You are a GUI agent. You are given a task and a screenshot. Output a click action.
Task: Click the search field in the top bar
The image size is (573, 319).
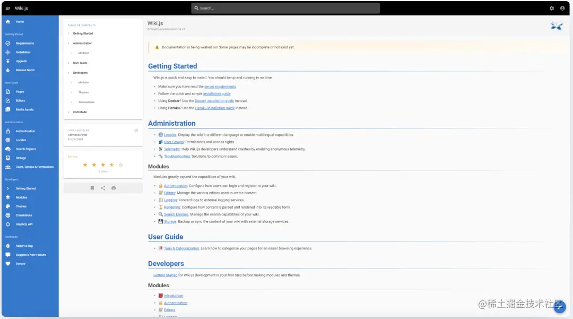[285, 8]
